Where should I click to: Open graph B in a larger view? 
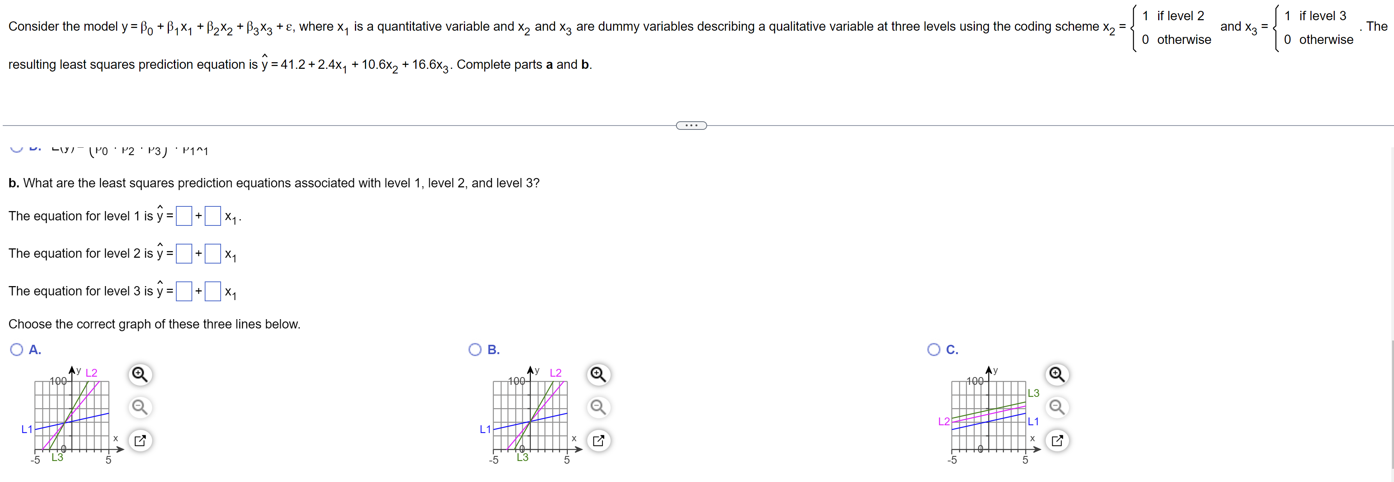click(x=598, y=441)
